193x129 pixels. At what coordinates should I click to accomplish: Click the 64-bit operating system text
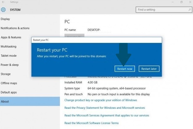[x=117, y=88]
